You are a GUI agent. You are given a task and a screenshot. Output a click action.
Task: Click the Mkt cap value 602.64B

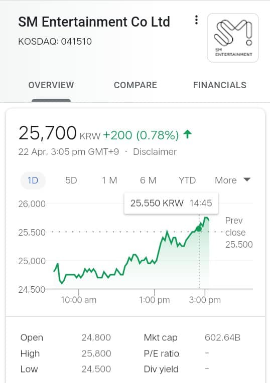coord(222,337)
